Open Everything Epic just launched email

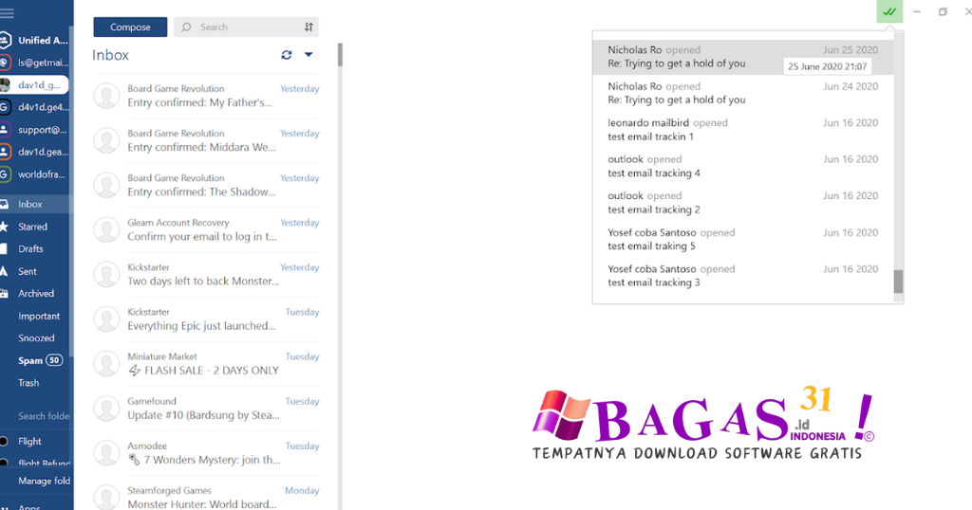[x=206, y=319]
